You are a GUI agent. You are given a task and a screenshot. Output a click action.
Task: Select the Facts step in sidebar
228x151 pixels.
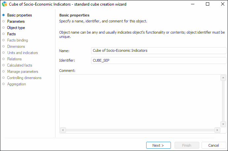12,34
